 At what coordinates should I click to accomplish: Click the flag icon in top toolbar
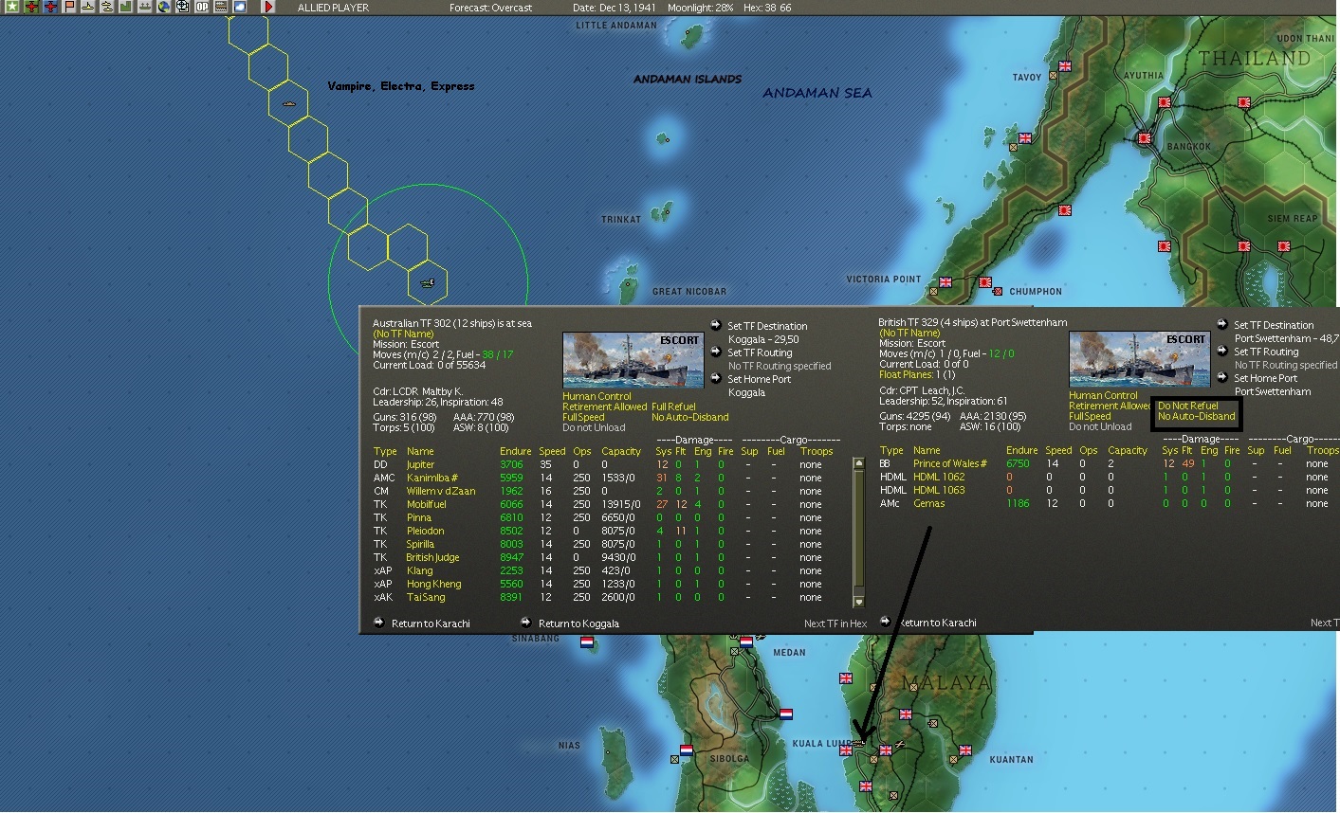point(69,7)
